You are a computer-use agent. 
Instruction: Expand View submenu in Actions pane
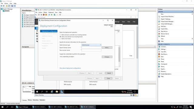point(192,39)
